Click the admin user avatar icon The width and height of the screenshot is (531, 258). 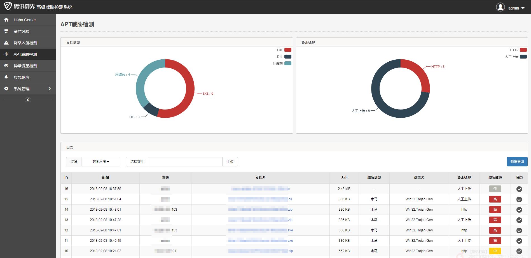pyautogui.click(x=500, y=7)
